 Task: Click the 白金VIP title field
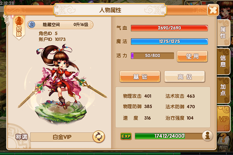[x=62, y=137]
